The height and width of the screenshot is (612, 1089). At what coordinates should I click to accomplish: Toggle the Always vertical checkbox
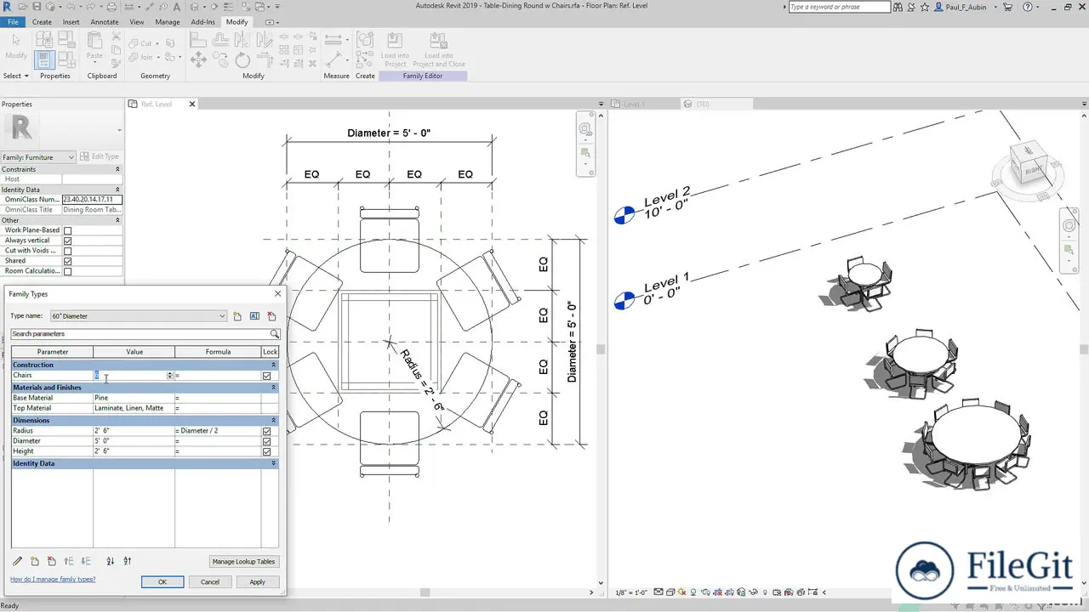pos(68,241)
